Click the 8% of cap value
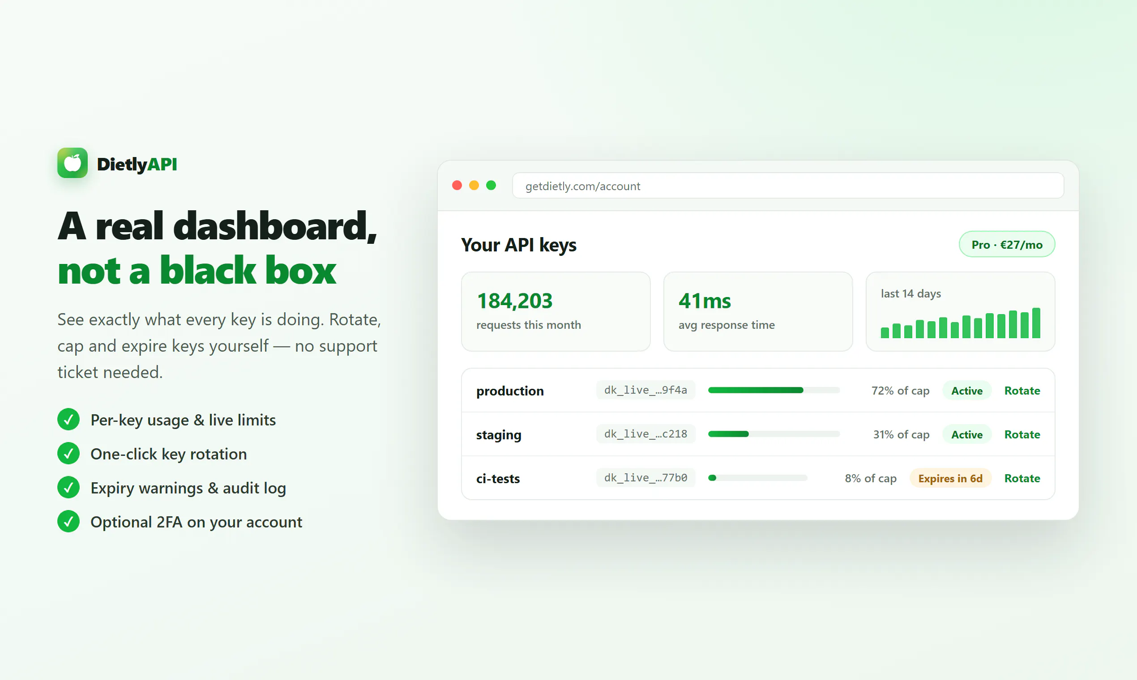1137x680 pixels. click(x=870, y=478)
